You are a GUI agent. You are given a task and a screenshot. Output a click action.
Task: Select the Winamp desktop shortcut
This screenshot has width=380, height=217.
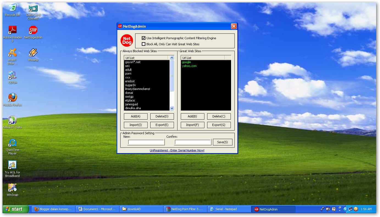tap(33, 55)
